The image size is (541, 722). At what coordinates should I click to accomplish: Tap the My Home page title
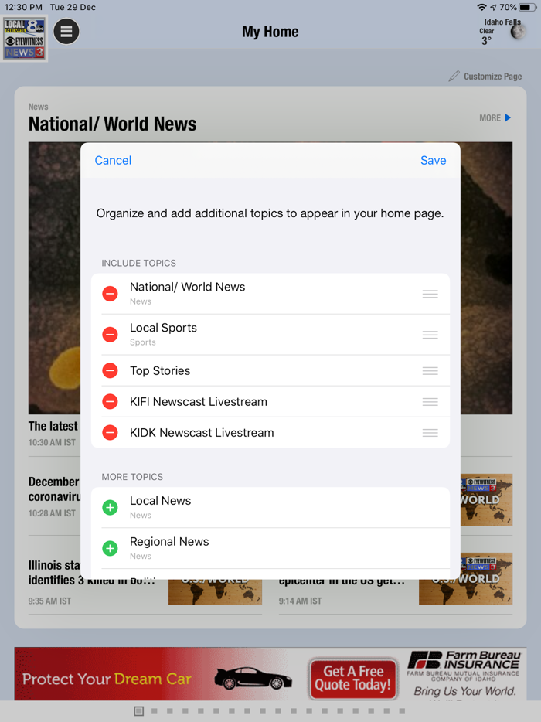coord(270,32)
